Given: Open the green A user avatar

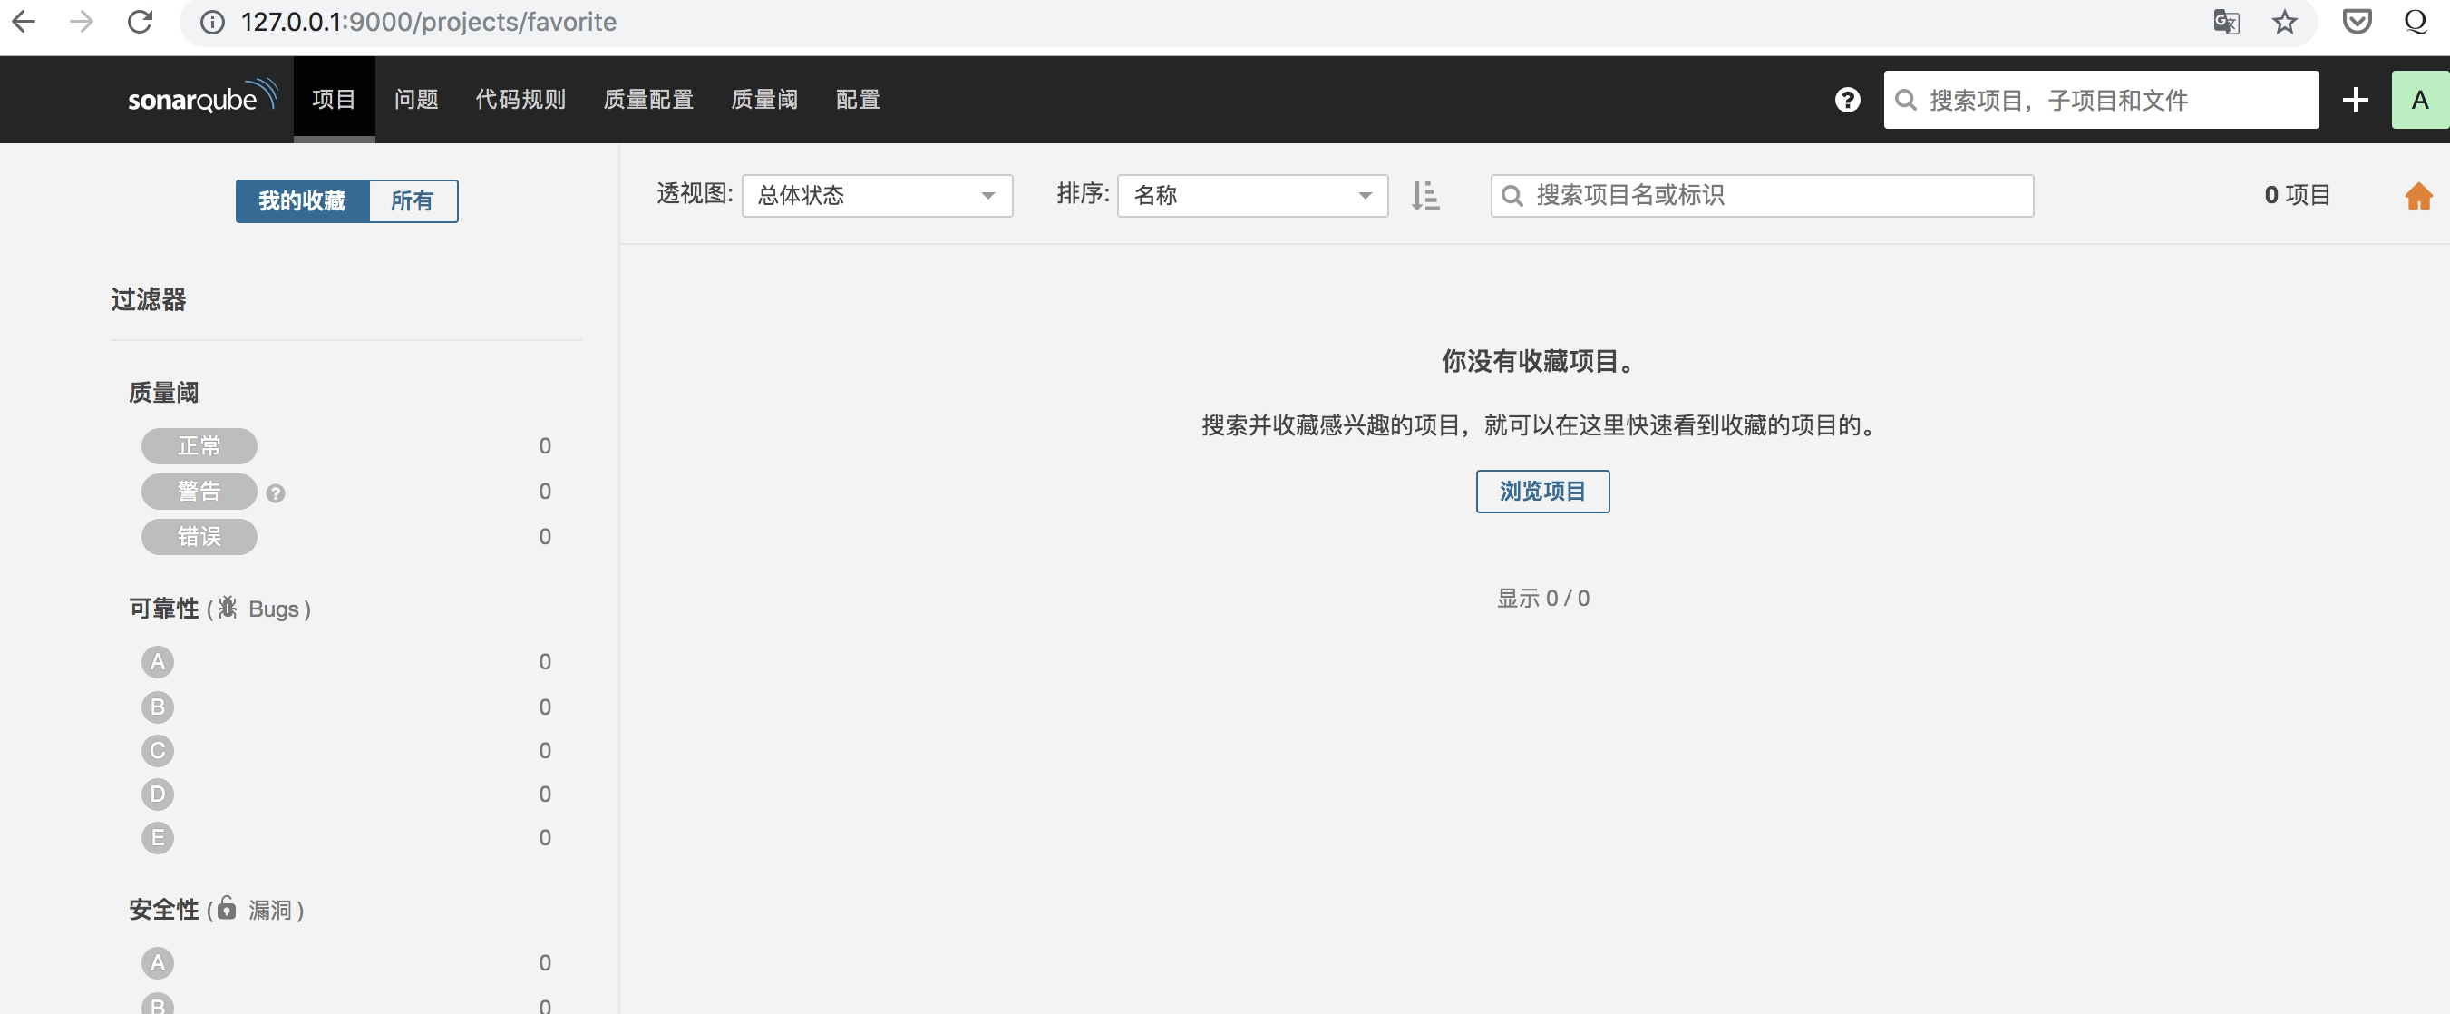Looking at the screenshot, I should pyautogui.click(x=2419, y=100).
